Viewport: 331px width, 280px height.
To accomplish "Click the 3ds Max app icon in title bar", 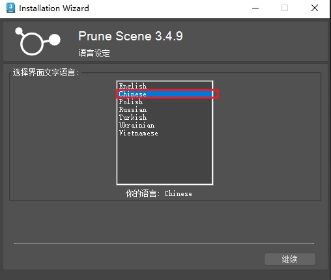I will point(10,8).
